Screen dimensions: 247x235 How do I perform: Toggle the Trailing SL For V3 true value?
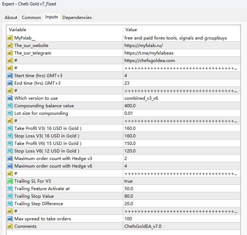[128, 181]
